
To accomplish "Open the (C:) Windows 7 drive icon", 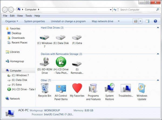I will (45, 37).
